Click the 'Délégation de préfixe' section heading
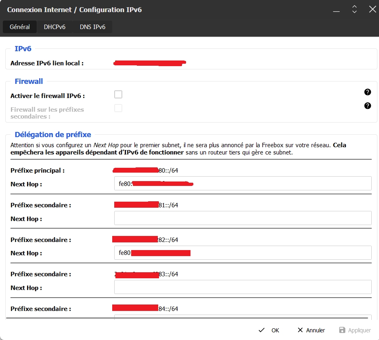The image size is (379, 340). (x=53, y=135)
